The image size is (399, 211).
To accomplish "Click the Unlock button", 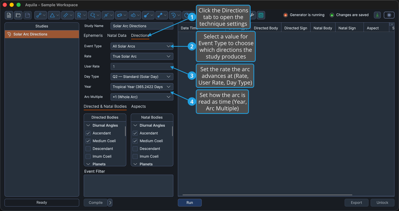I will tap(383, 203).
